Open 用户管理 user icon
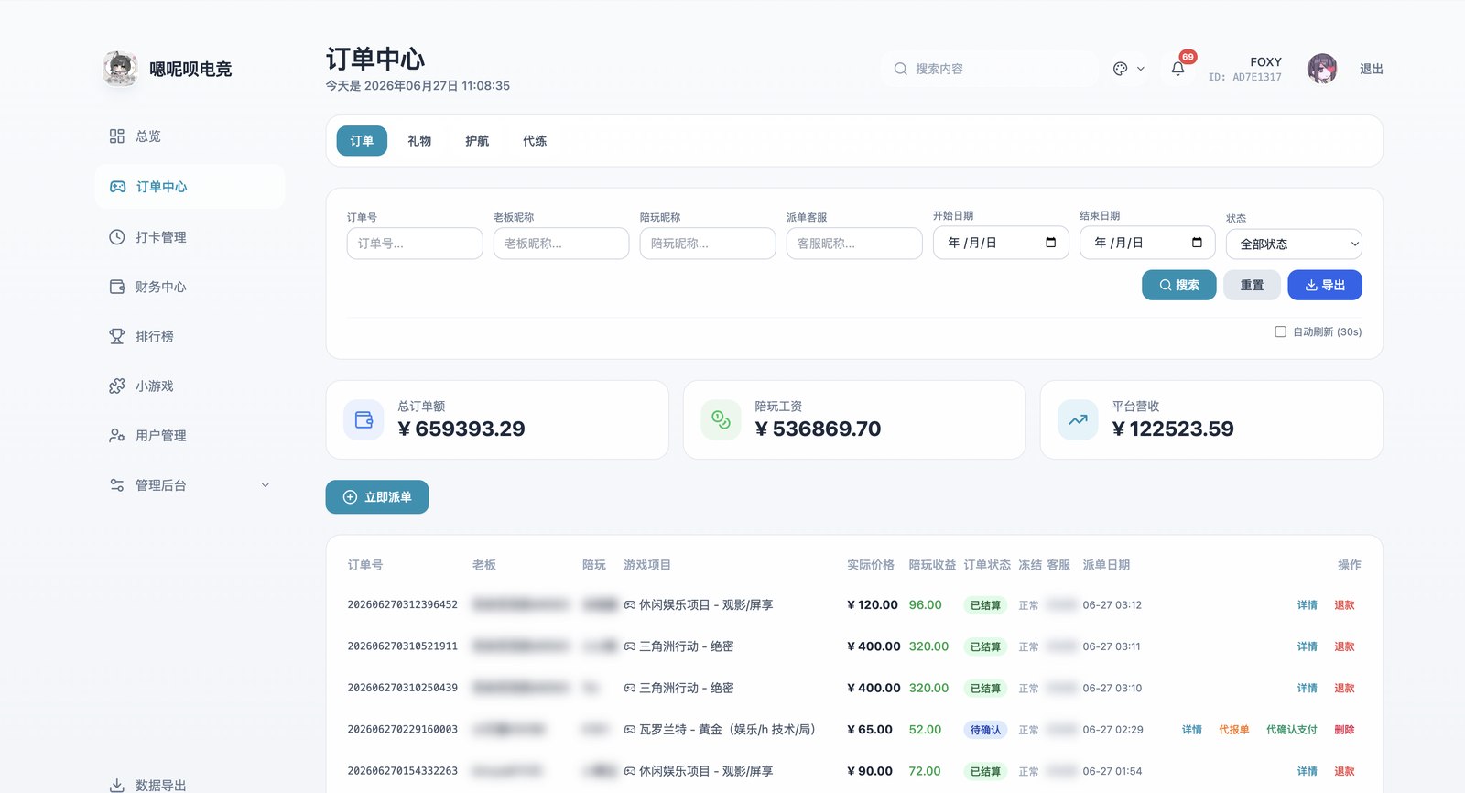Image resolution: width=1465 pixels, height=793 pixels. [117, 436]
